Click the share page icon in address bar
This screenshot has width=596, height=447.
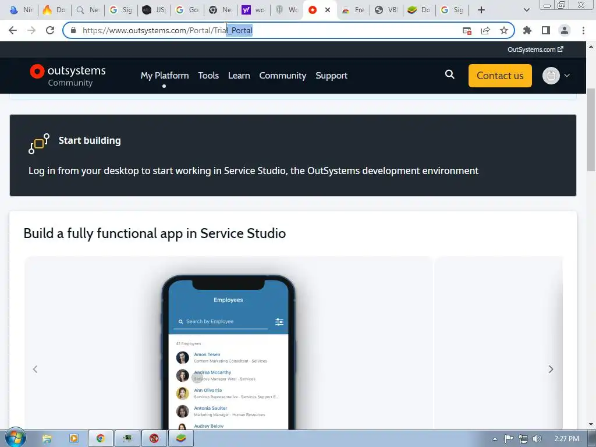(x=485, y=31)
